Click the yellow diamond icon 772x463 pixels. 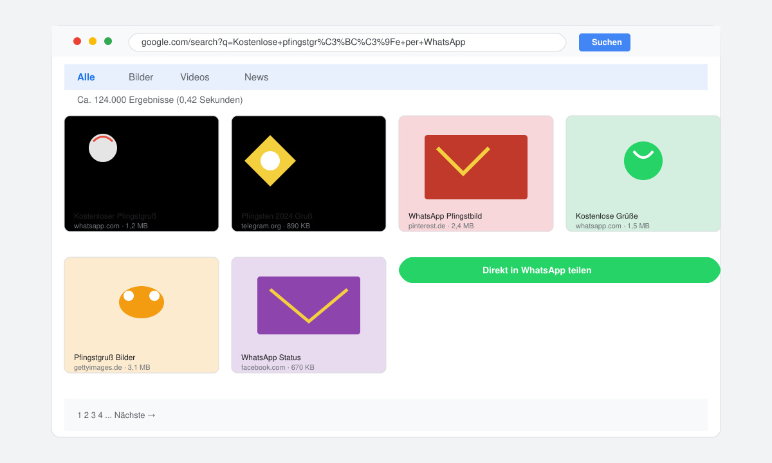(270, 161)
